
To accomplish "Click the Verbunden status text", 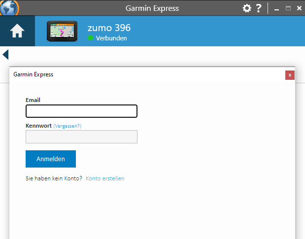I will pyautogui.click(x=111, y=38).
